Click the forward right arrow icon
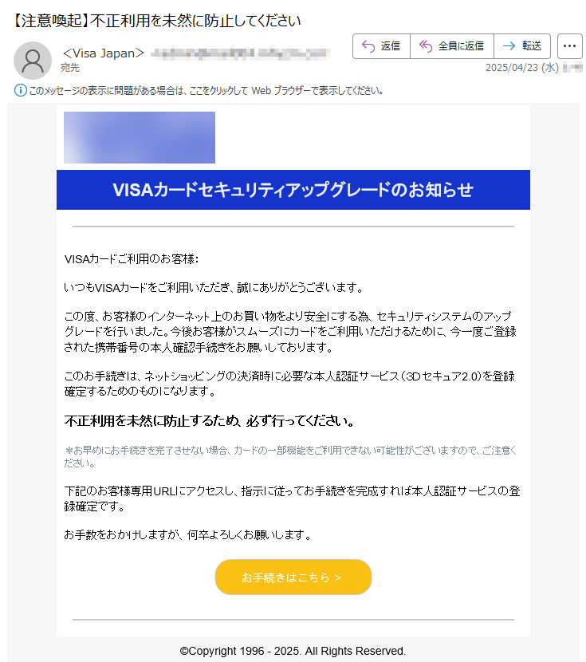 click(509, 46)
